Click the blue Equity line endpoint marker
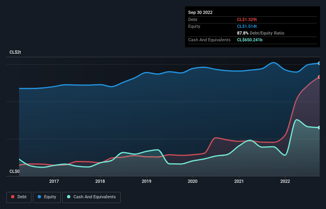This screenshot has height=209, width=326. [319, 63]
